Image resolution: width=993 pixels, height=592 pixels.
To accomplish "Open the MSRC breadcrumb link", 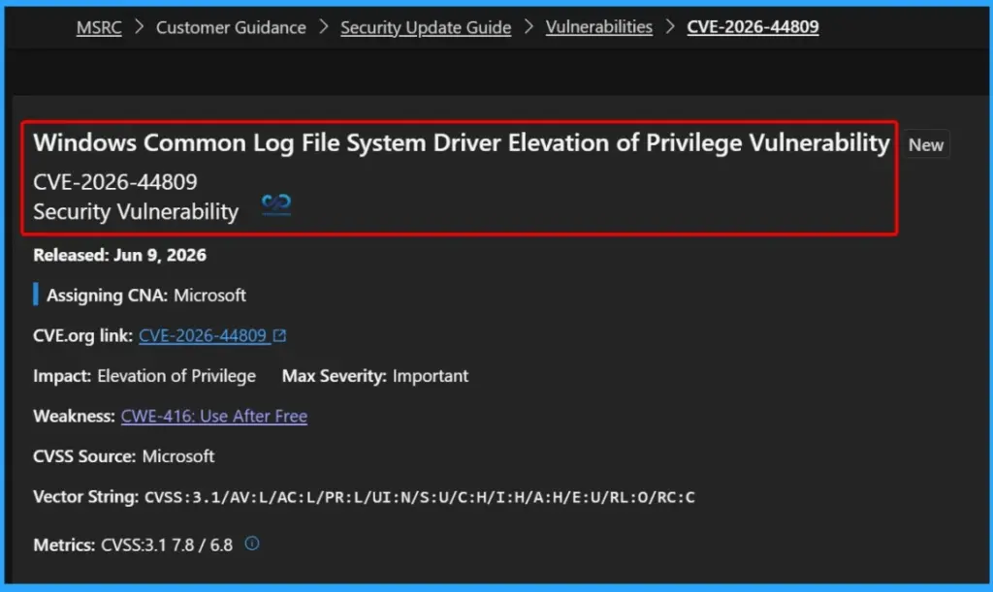I will click(99, 27).
